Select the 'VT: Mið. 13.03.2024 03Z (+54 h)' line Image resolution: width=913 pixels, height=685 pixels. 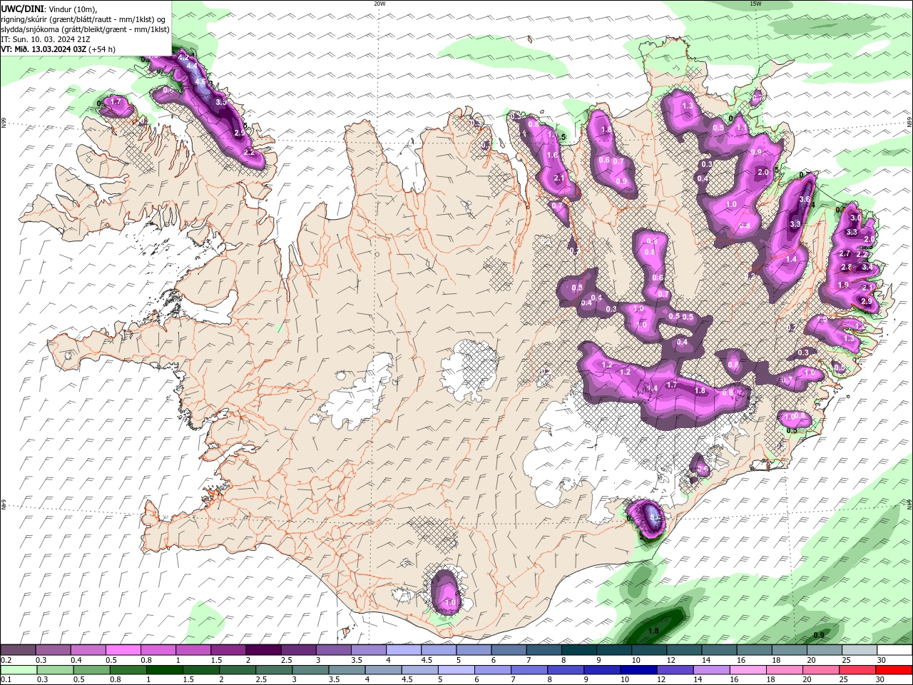pyautogui.click(x=58, y=49)
